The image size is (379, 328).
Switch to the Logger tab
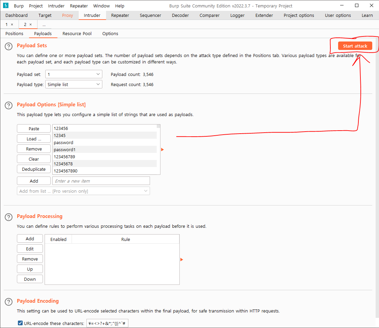point(237,15)
